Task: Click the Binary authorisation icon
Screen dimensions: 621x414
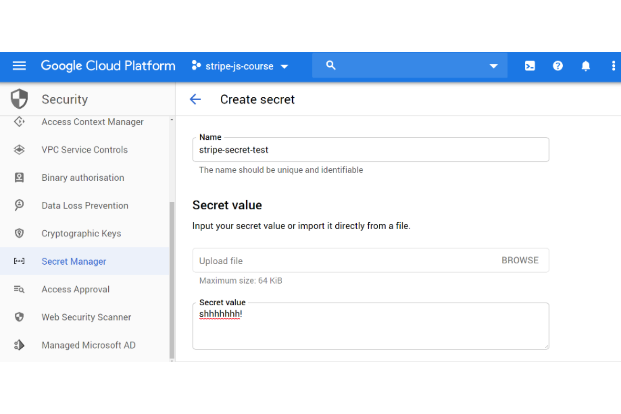Action: click(x=19, y=177)
